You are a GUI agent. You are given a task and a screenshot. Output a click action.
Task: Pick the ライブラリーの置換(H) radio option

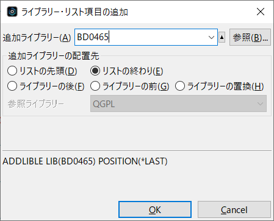tap(220, 86)
